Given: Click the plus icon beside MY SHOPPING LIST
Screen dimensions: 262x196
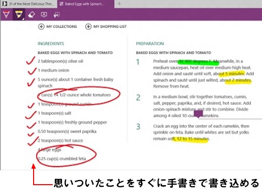Looking at the screenshot, I should coord(88,27).
